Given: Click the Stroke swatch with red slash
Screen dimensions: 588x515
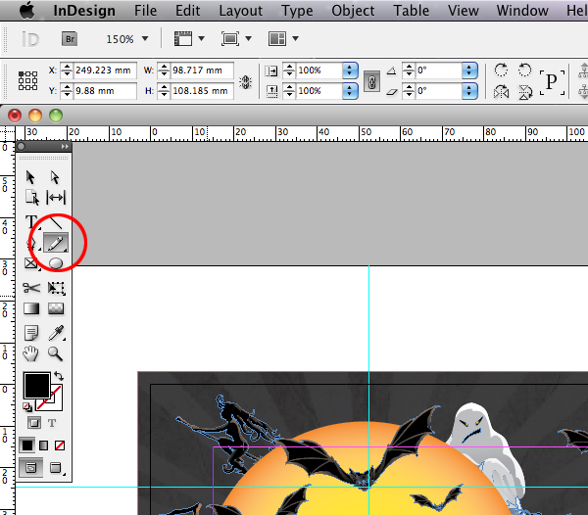Looking at the screenshot, I should click(x=56, y=401).
